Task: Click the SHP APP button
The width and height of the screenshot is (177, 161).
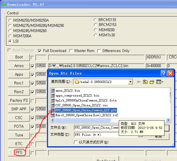Action: [19, 109]
